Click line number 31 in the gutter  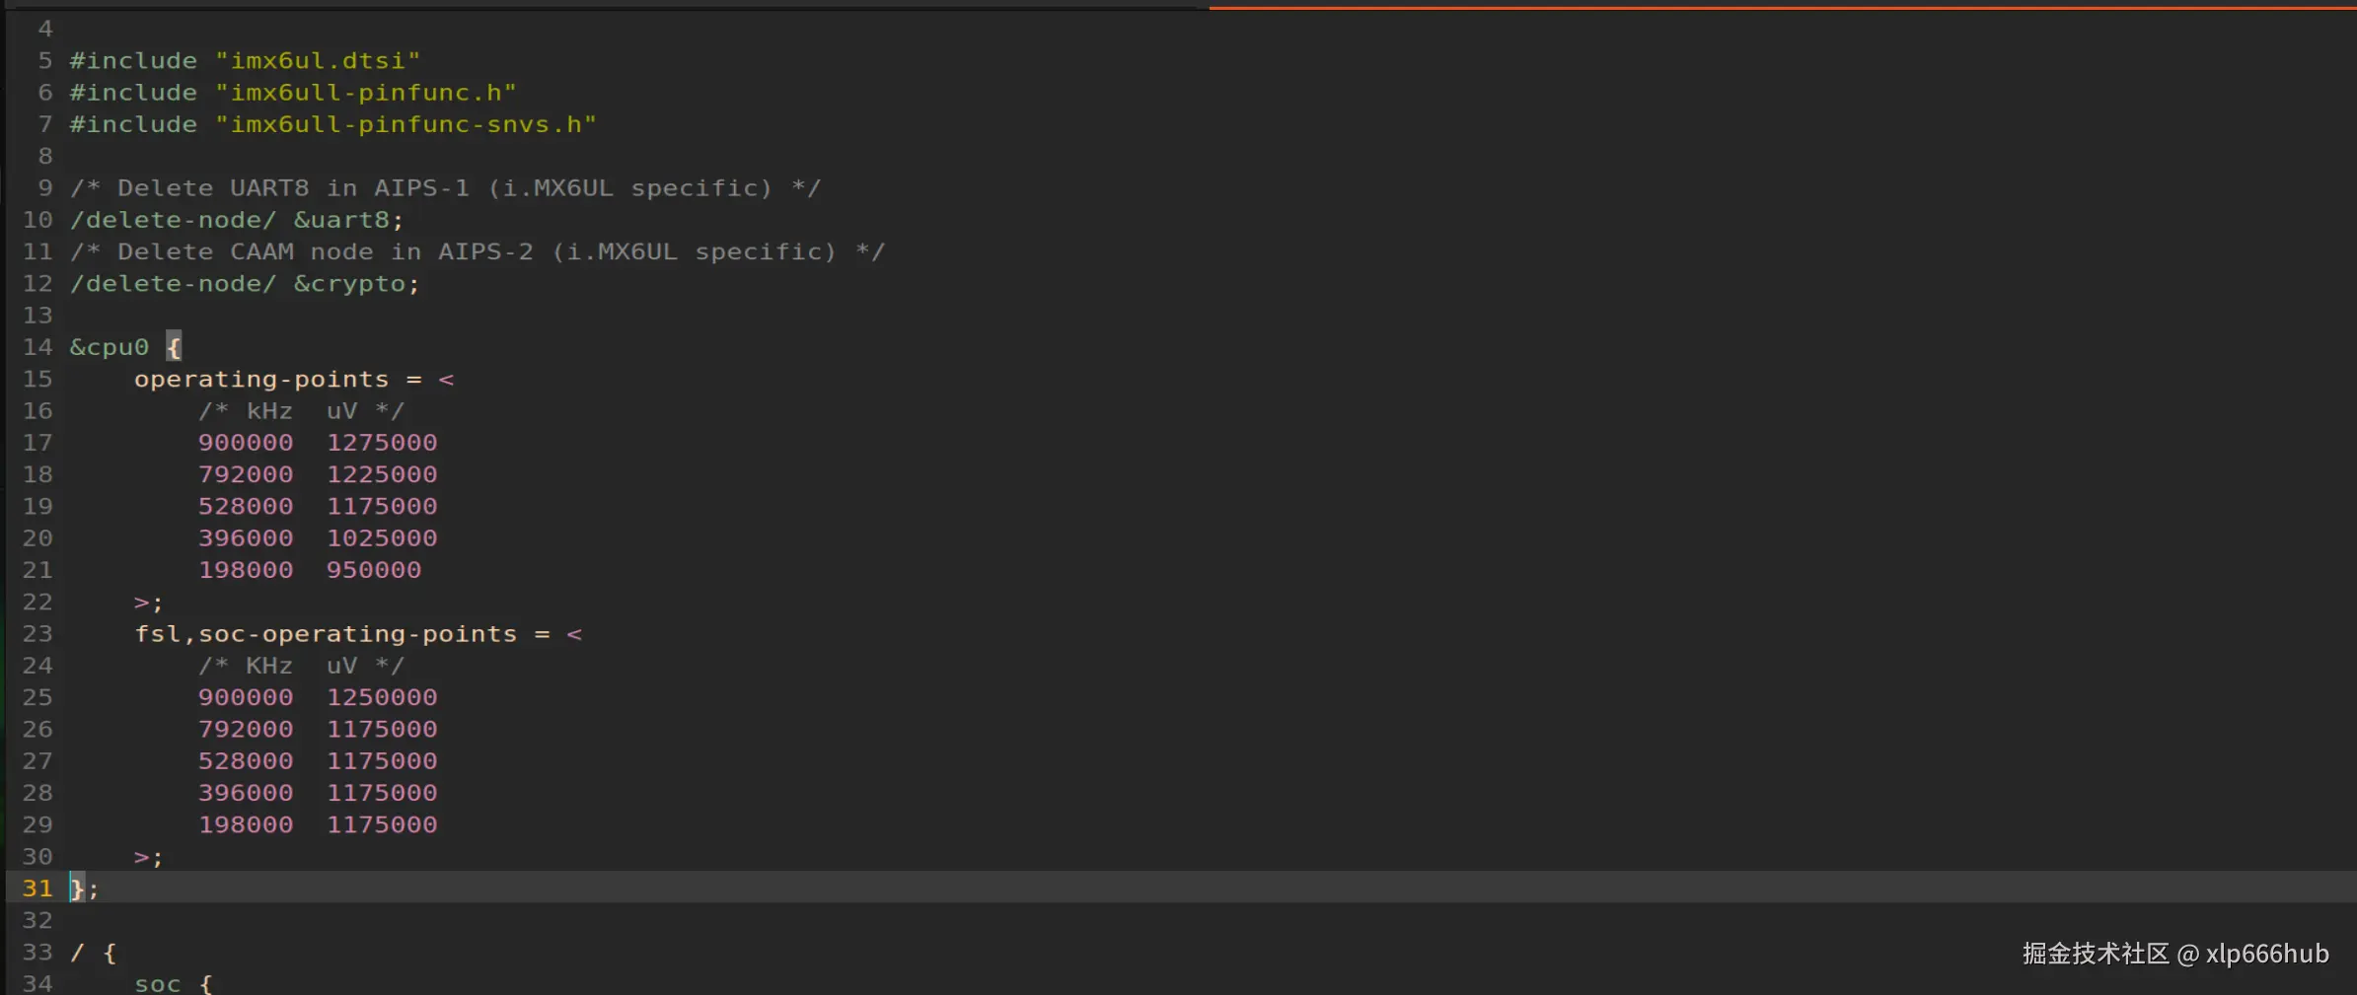(37, 888)
